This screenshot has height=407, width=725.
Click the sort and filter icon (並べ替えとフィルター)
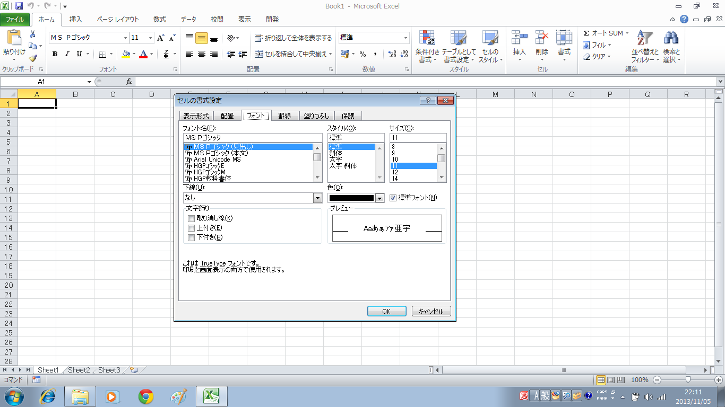[x=645, y=47]
